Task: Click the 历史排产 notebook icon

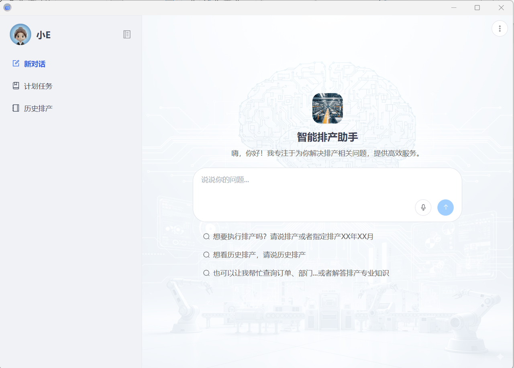Action: [16, 108]
